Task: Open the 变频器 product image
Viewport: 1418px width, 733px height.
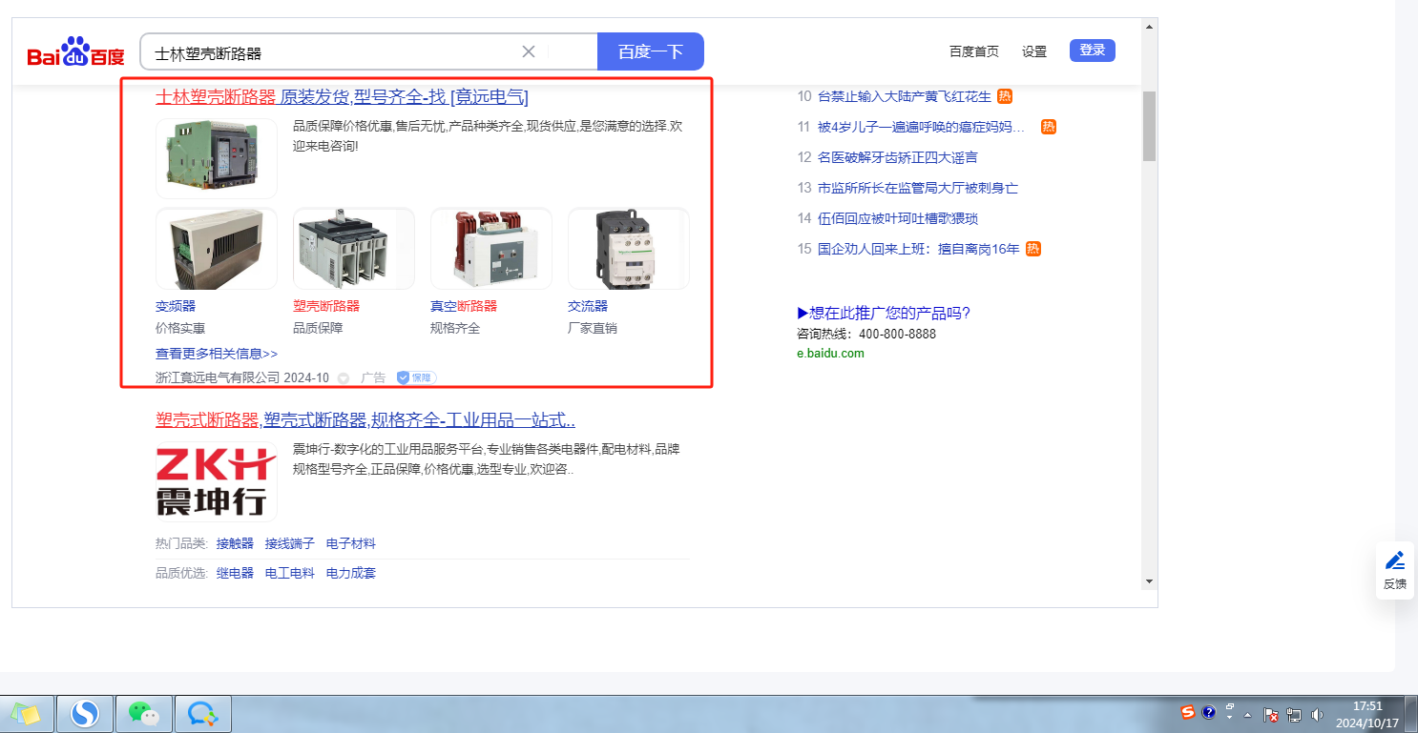Action: (217, 249)
